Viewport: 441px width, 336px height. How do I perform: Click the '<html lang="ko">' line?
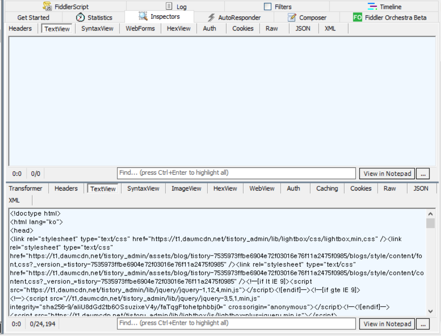coord(36,222)
